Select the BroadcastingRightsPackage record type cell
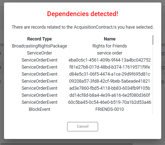The image size is (165, 145). (39, 46)
